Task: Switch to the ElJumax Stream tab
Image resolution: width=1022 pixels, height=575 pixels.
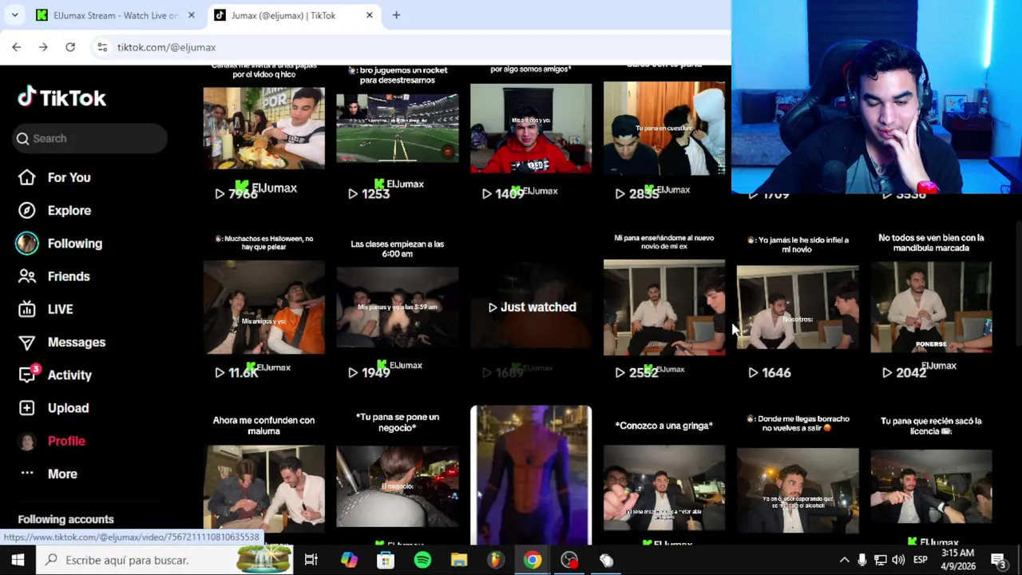Action: click(x=115, y=15)
